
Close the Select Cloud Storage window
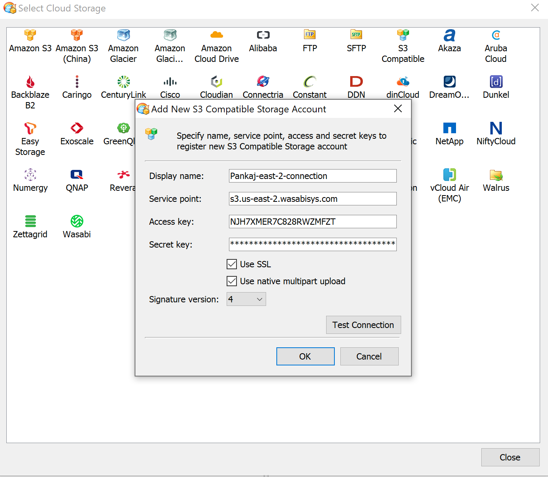coord(510,457)
